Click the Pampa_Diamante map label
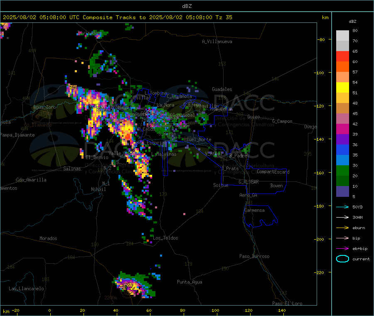Viewport: 374px width, 316px height. point(17,135)
